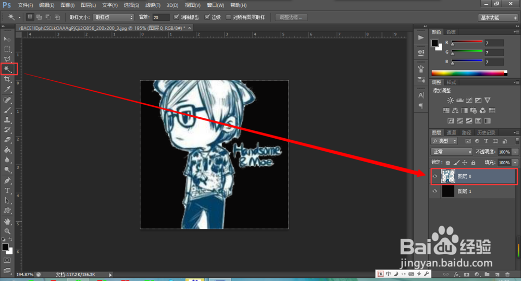Viewport: 521px width, 281px height.
Task: Select the History Brush tool
Action: pos(7,130)
